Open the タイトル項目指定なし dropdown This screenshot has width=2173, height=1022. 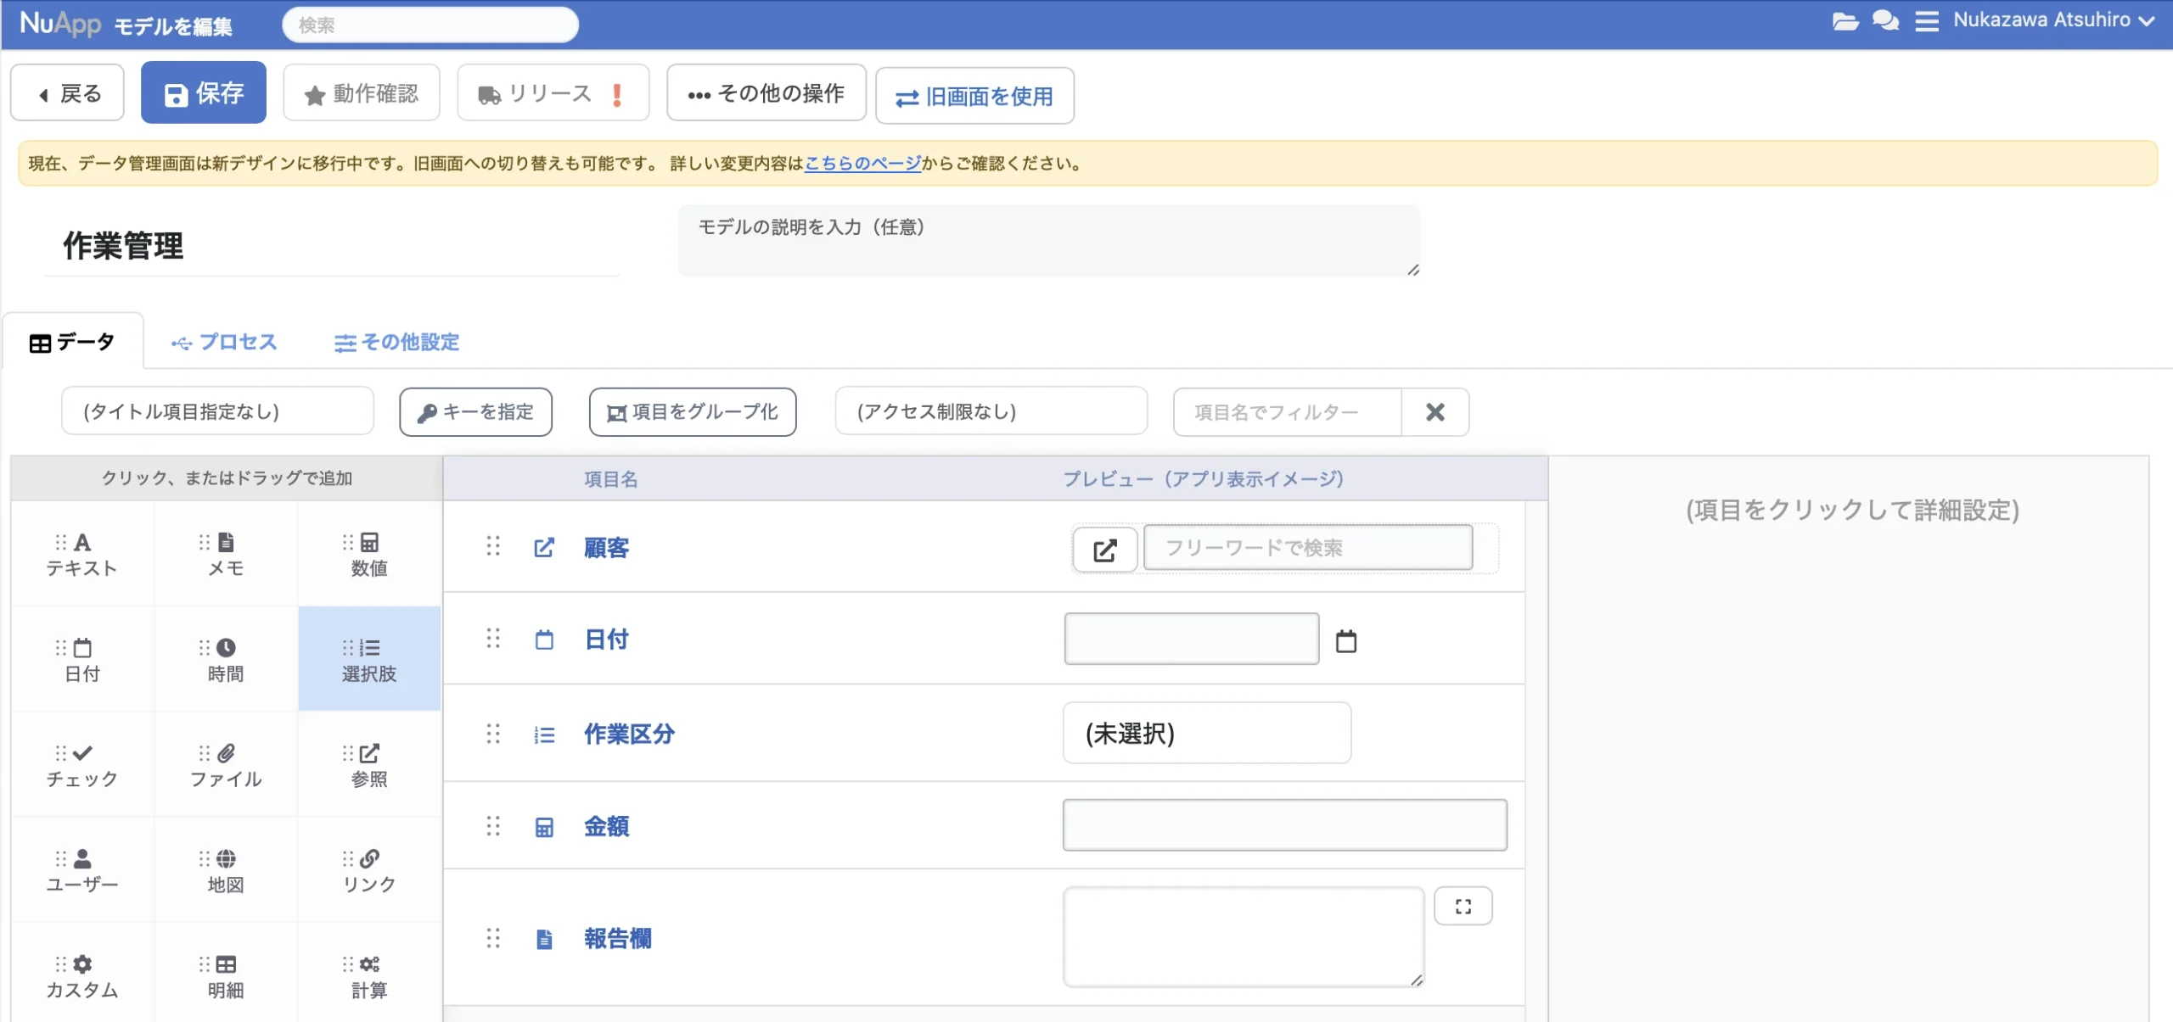click(217, 411)
